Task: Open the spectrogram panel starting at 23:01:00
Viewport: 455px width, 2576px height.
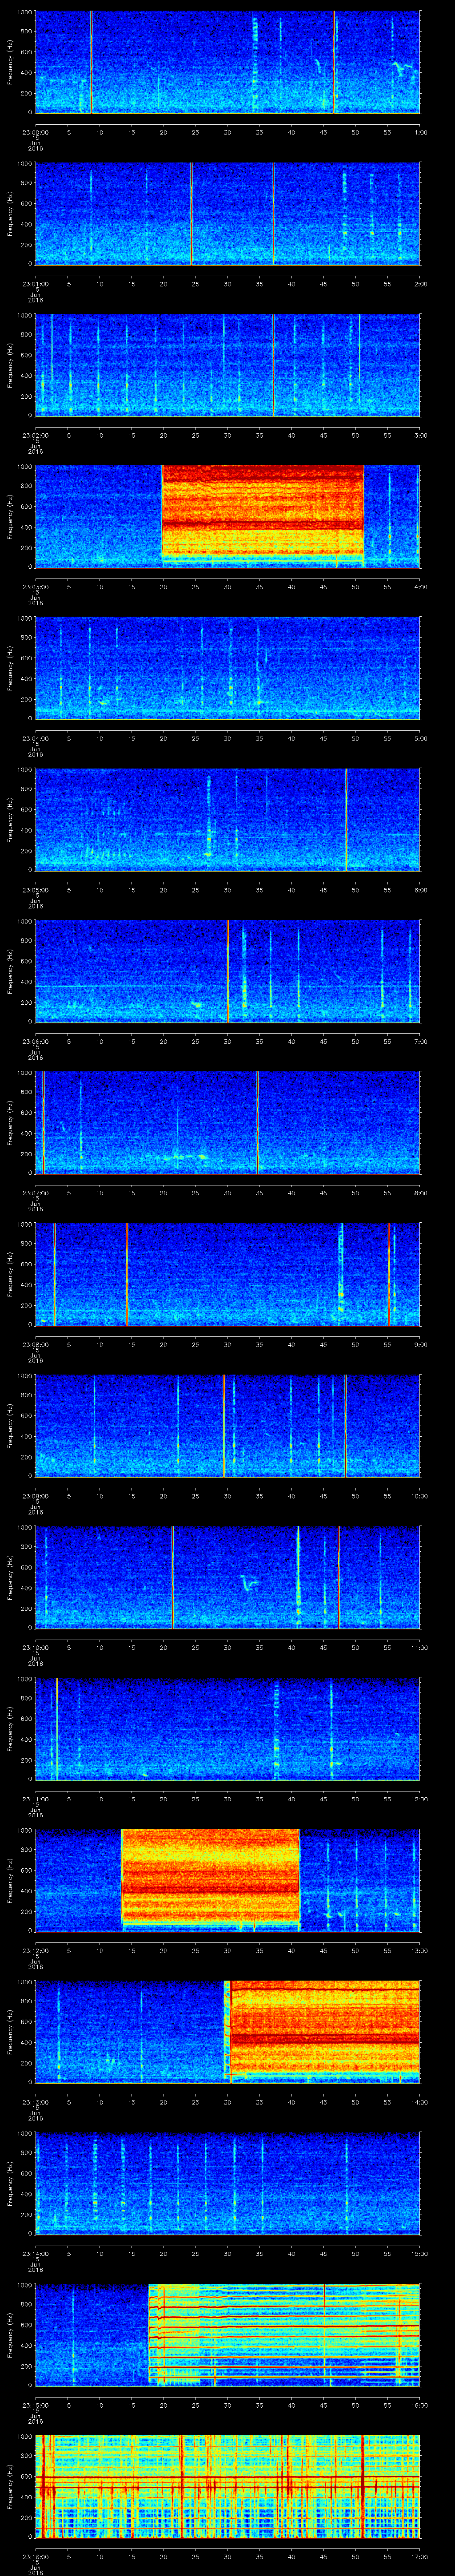Action: coord(227,213)
